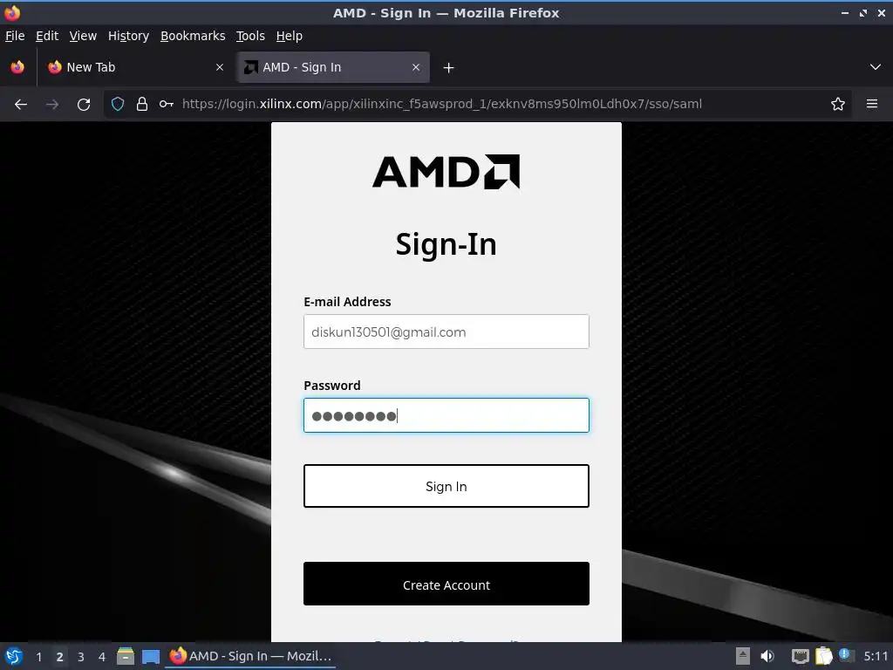Switch to workspace 1
This screenshot has width=893, height=670.
[38, 657]
